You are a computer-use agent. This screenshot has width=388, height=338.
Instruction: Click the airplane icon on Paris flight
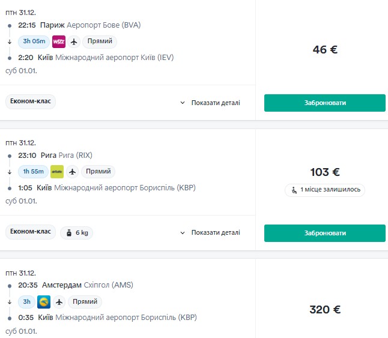pyautogui.click(x=74, y=41)
